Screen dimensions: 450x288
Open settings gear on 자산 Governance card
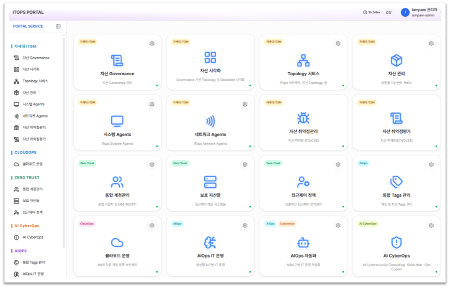tap(152, 43)
